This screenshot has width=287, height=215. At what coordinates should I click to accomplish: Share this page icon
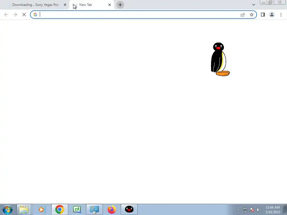tap(243, 15)
